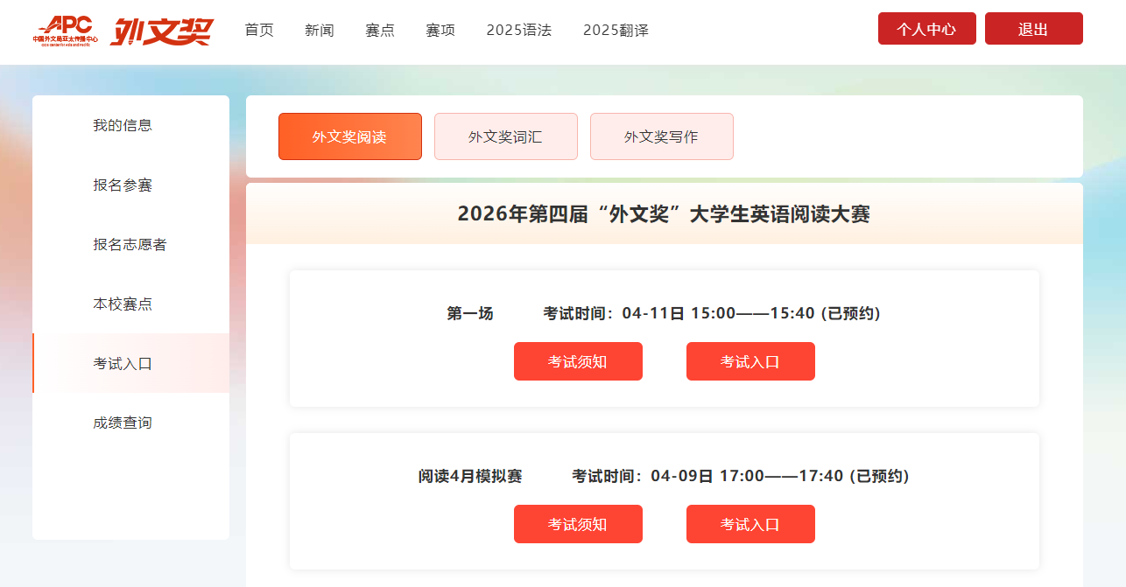Screen dimensions: 1126x587
Task: Click the APC 外文奖 logo
Action: pos(123,31)
